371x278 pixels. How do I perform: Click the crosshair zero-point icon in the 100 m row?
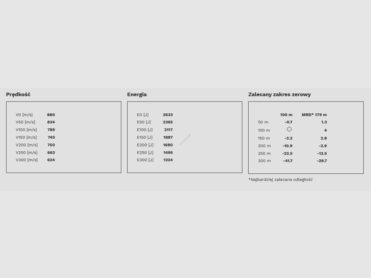coord(289,129)
